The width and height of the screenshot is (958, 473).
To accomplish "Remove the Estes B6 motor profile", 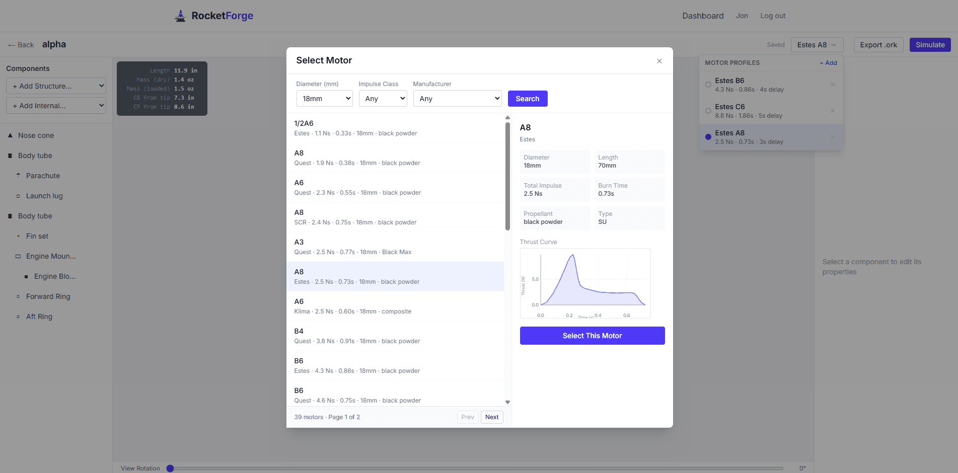I will 832,85.
